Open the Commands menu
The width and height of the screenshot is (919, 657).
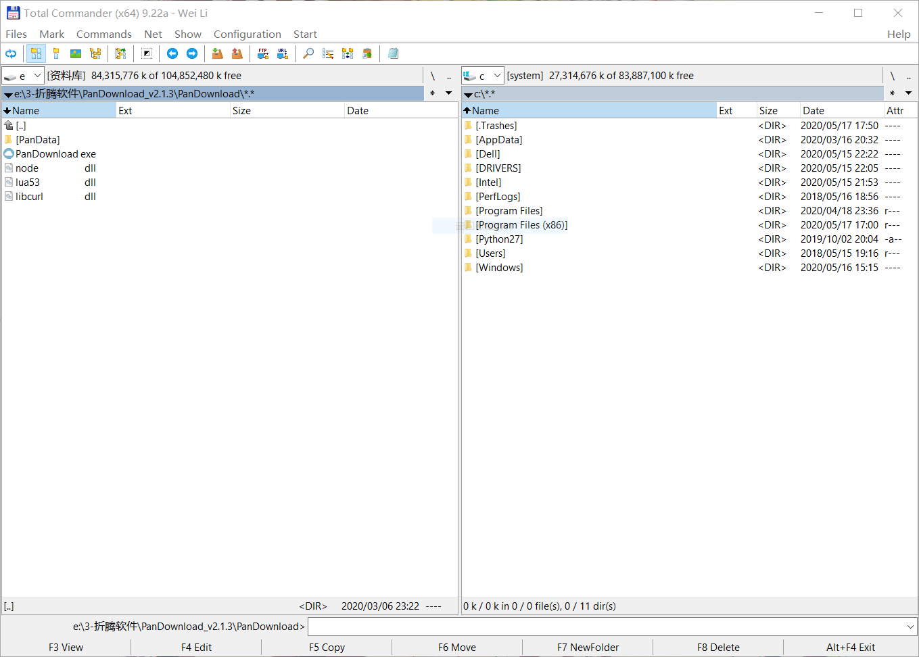(x=104, y=34)
